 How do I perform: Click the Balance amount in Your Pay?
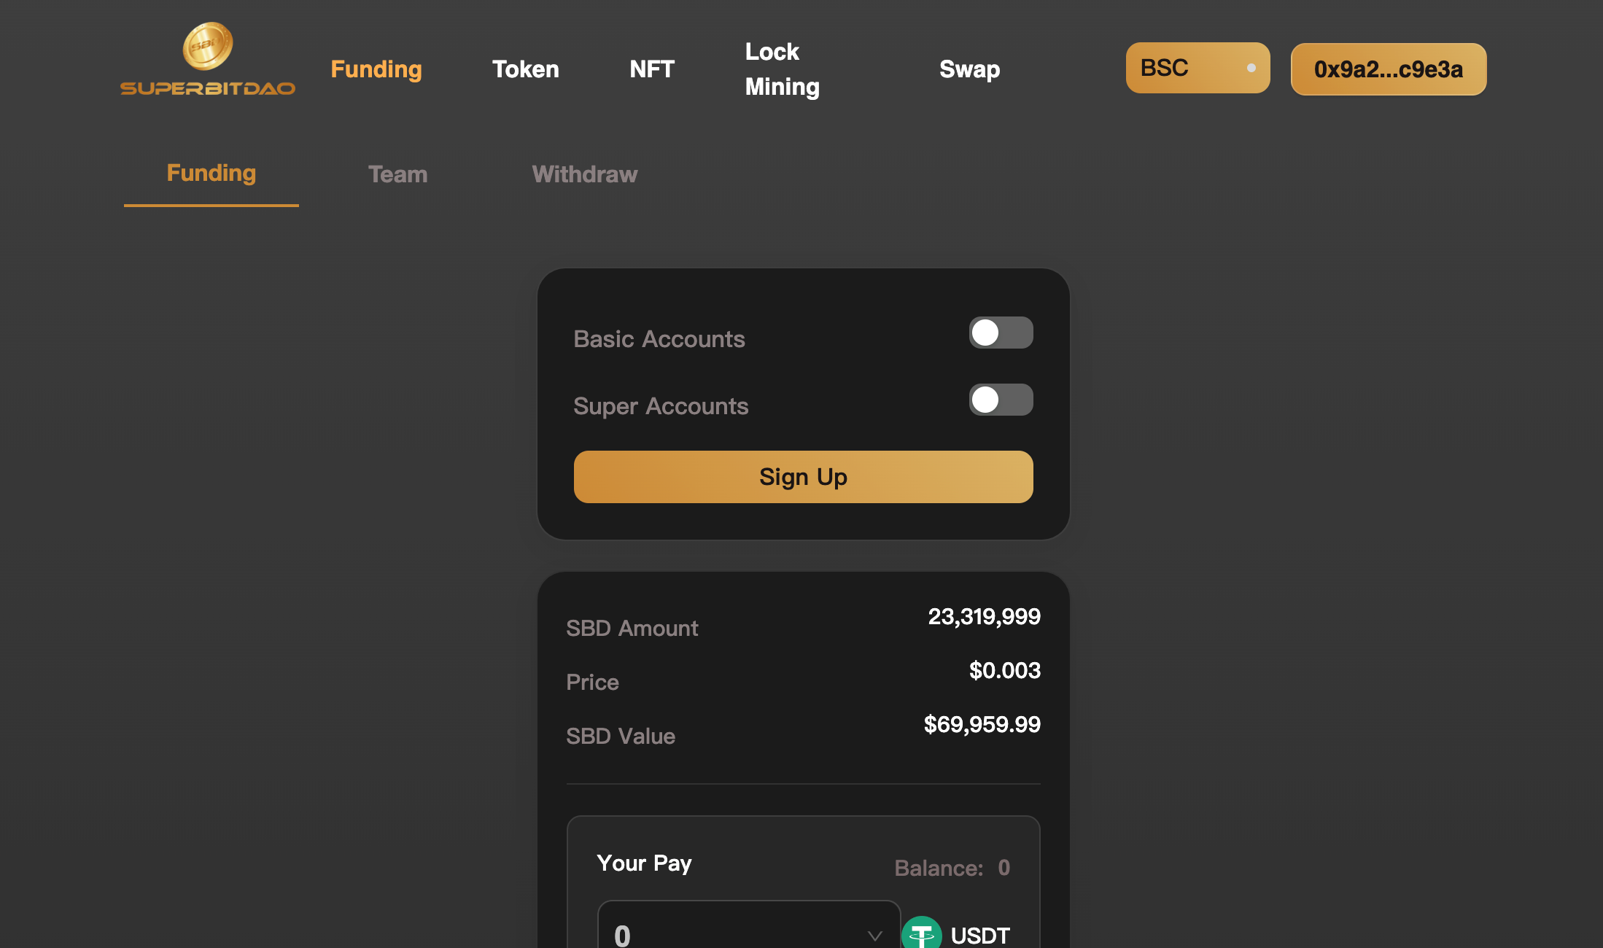[1004, 868]
